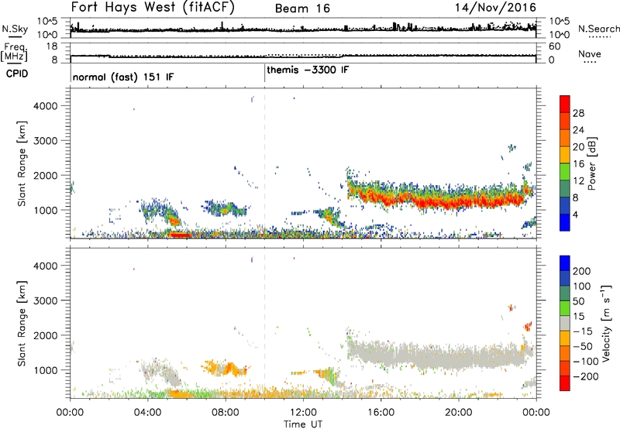Select the 16–20 dB yellow Power colorbar segment
This screenshot has height=429, width=620.
tap(565, 154)
